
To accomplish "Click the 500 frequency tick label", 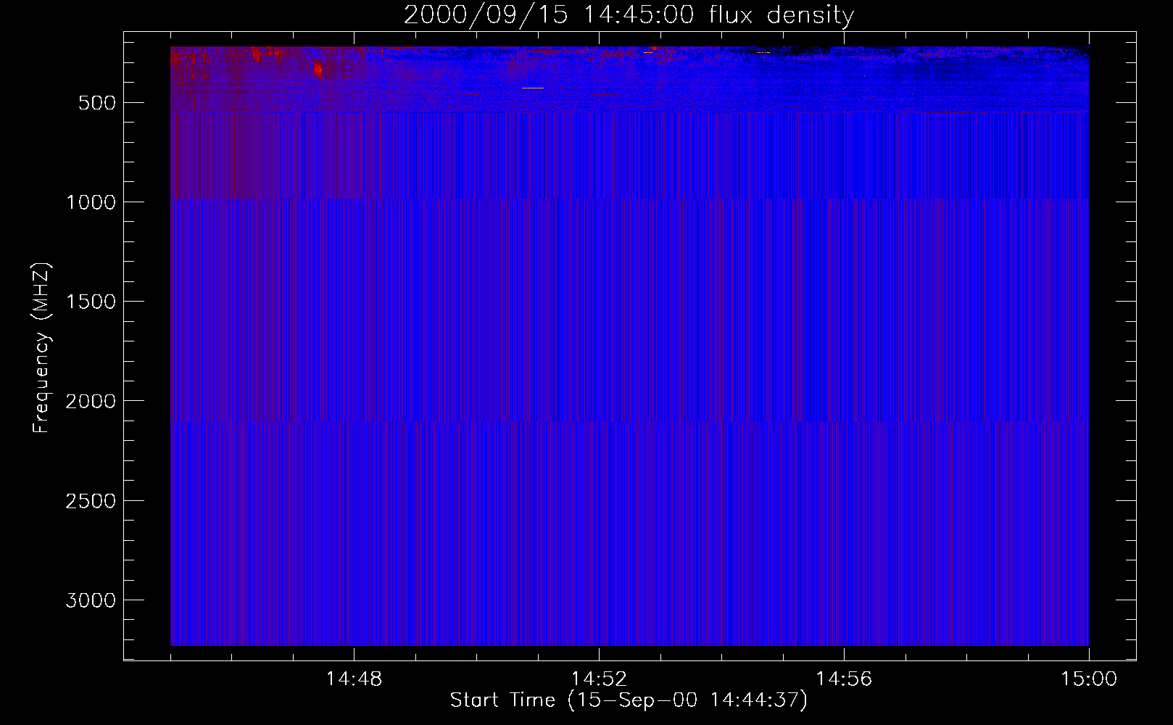I will [x=96, y=103].
